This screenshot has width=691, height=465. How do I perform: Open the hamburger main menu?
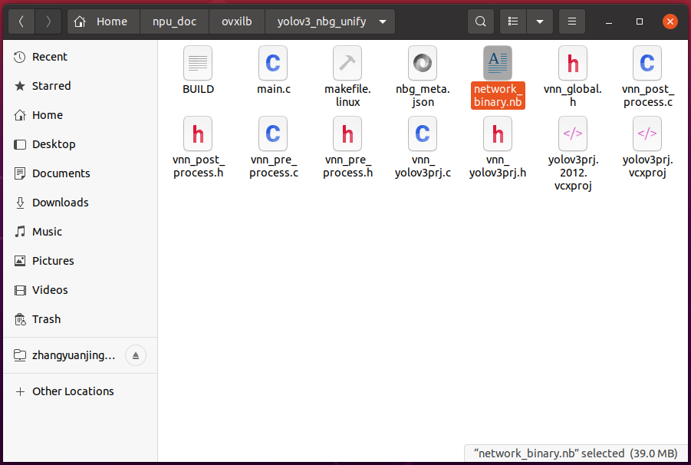[572, 21]
